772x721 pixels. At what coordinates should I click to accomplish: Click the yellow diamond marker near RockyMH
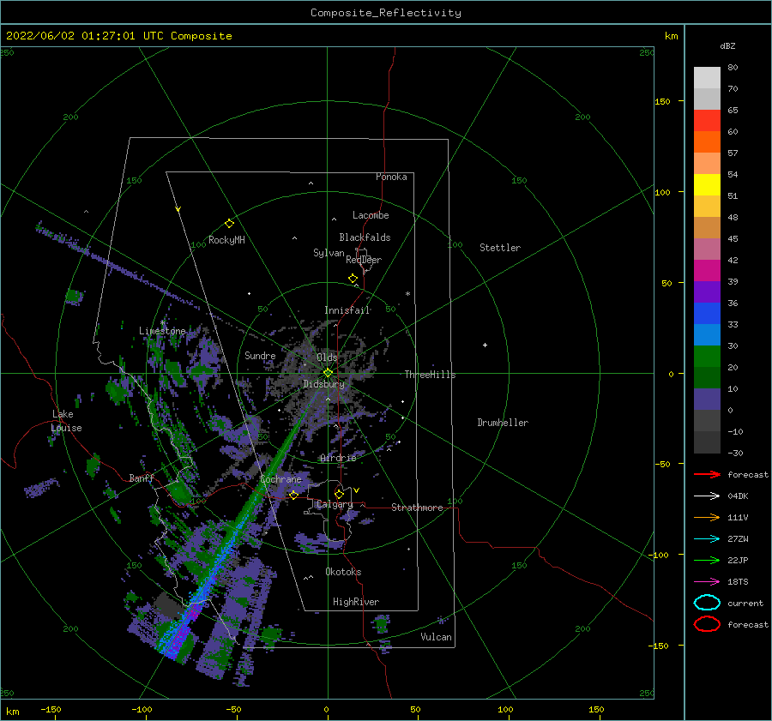pyautogui.click(x=229, y=224)
